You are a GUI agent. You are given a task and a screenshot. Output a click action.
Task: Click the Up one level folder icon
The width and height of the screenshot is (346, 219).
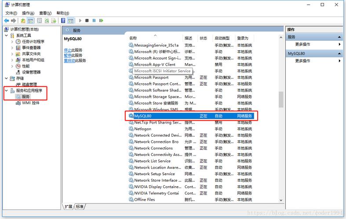click(23, 21)
